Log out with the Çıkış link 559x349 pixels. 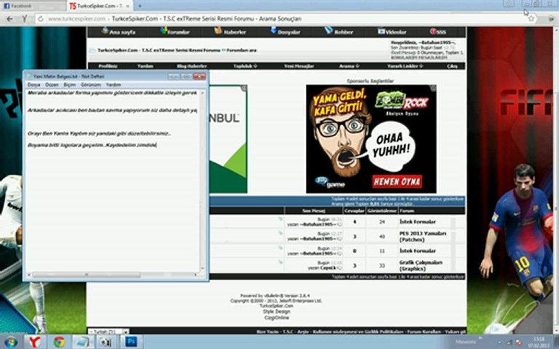pos(452,66)
